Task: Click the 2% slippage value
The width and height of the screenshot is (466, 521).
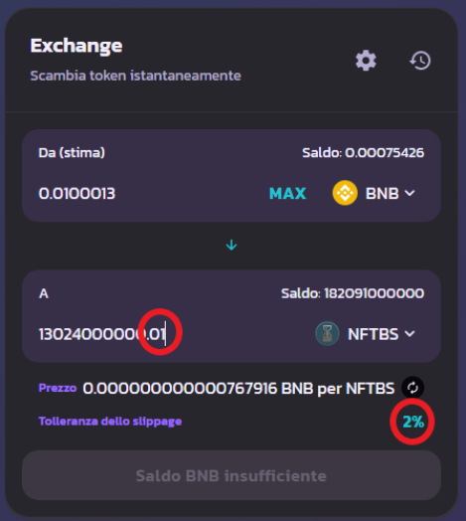Action: click(x=413, y=422)
